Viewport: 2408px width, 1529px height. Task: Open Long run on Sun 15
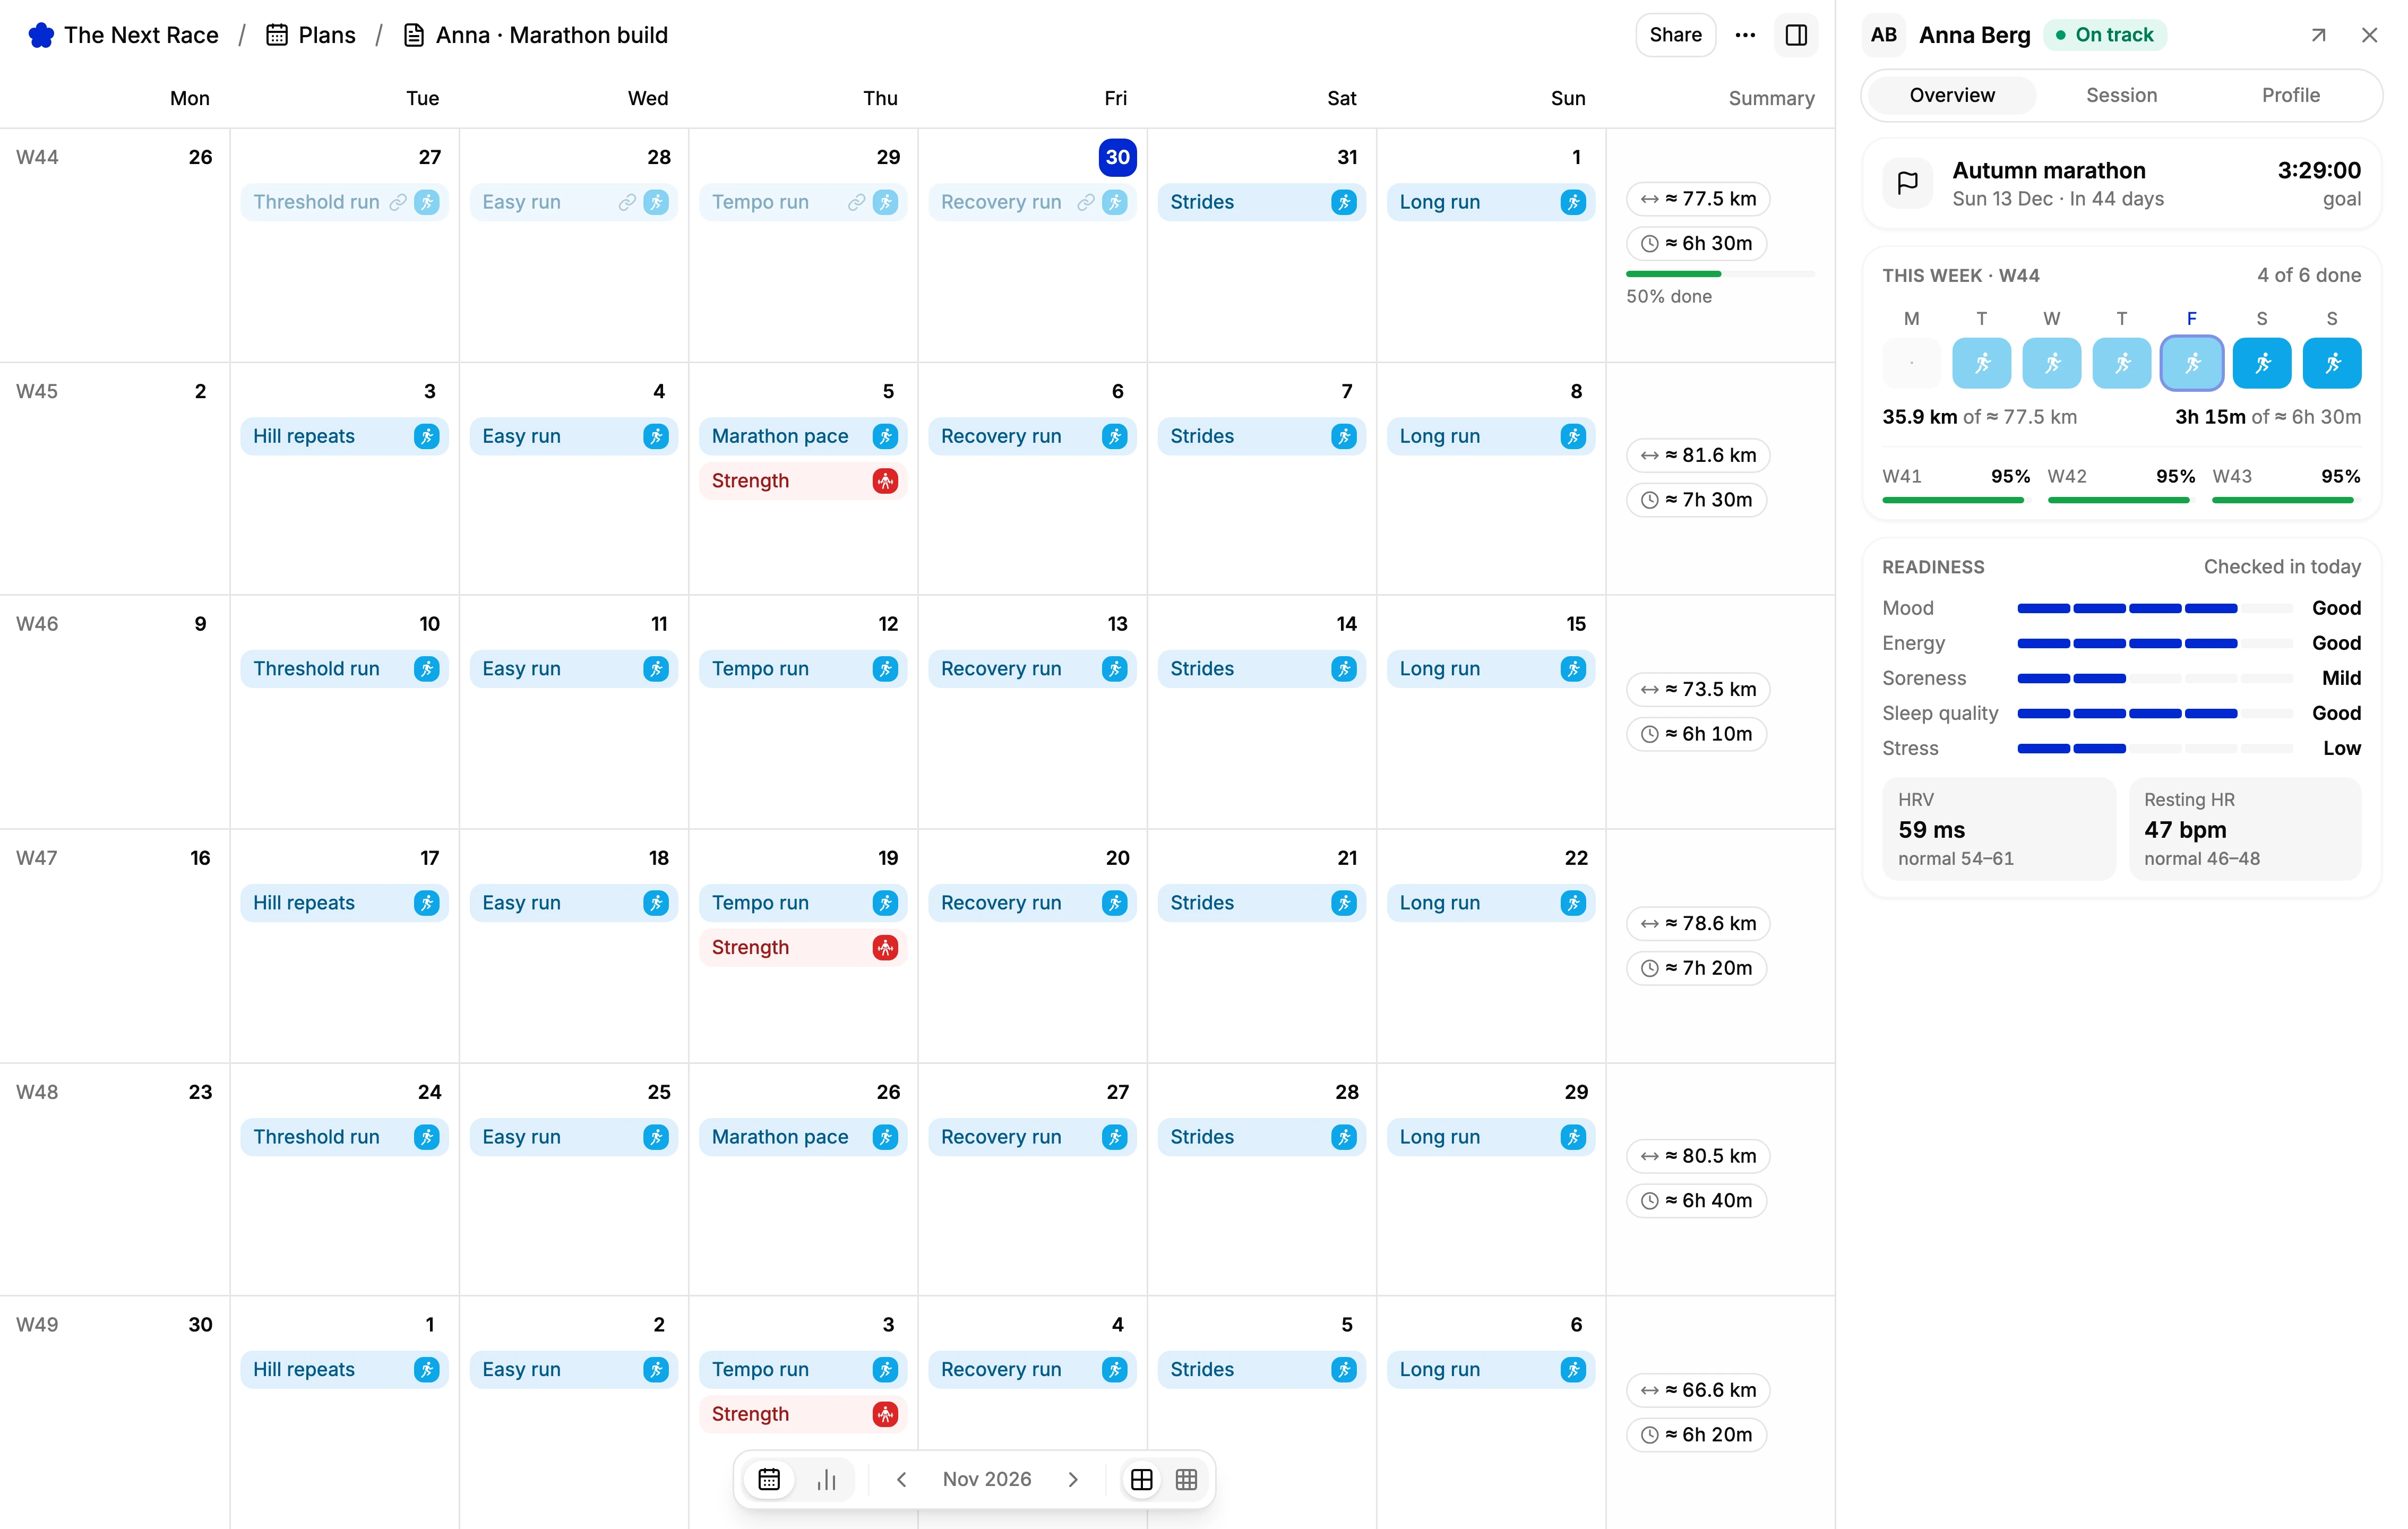tap(1490, 669)
